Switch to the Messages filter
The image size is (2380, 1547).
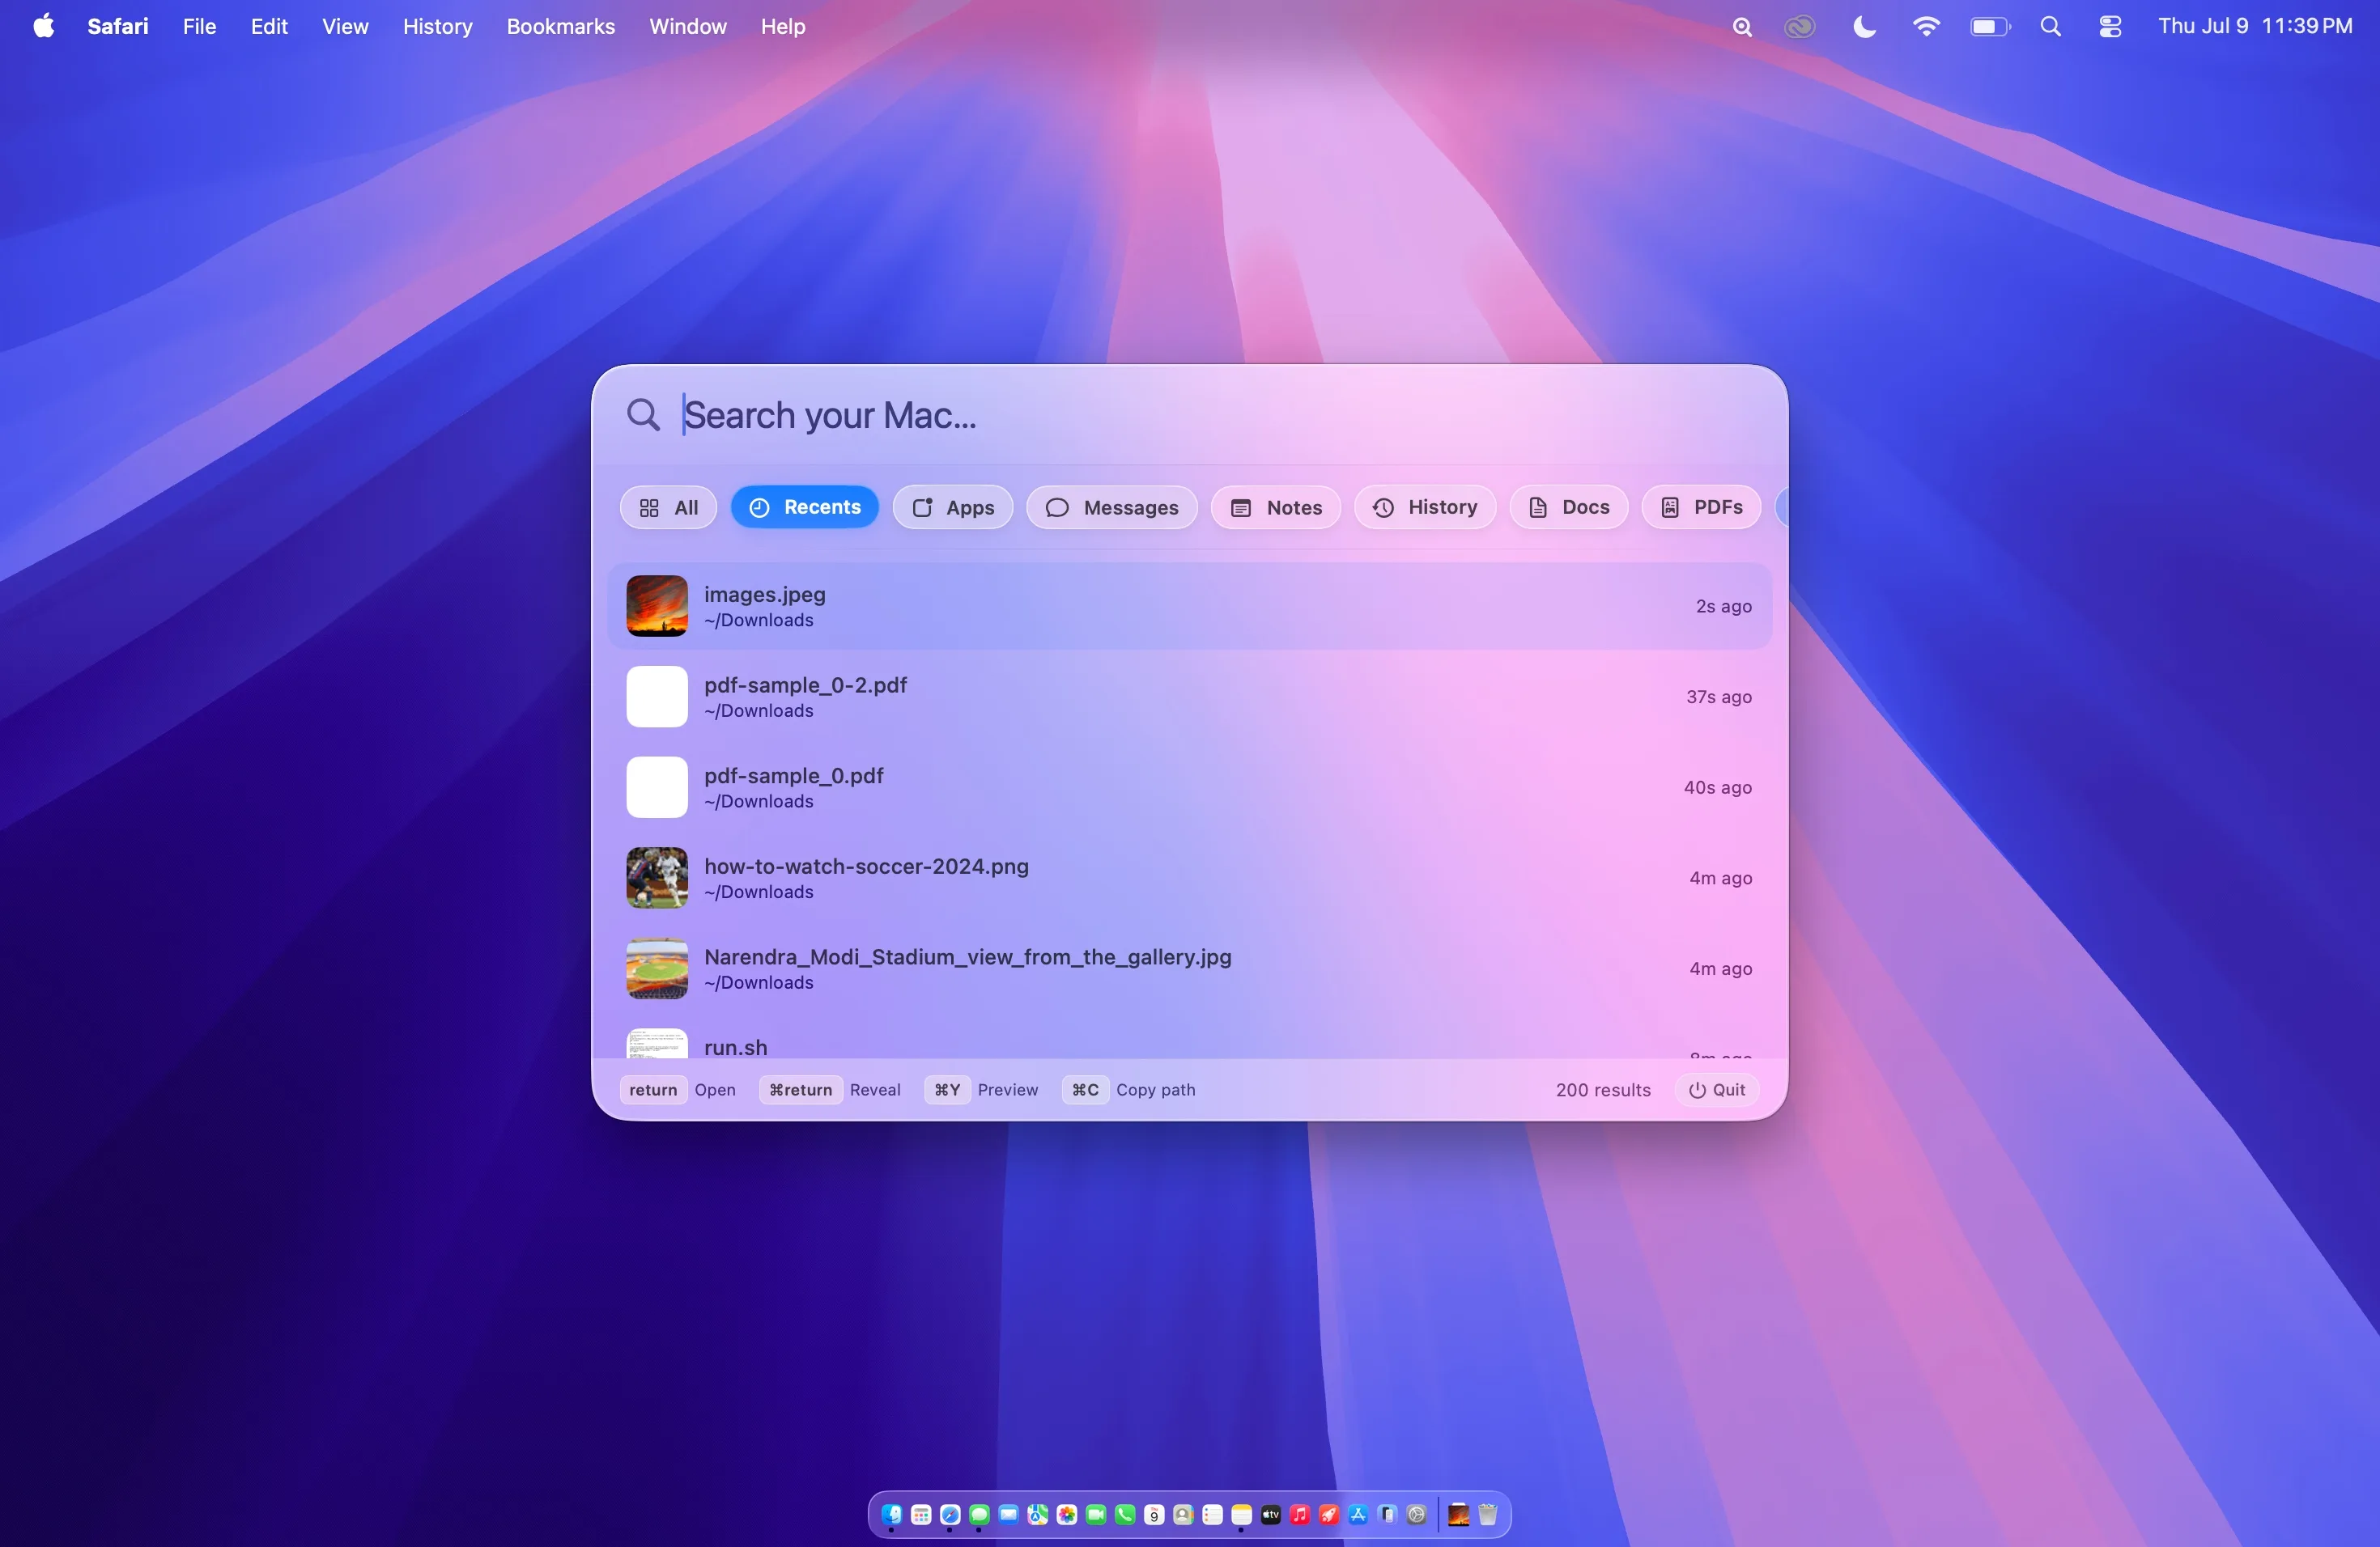pos(1111,507)
